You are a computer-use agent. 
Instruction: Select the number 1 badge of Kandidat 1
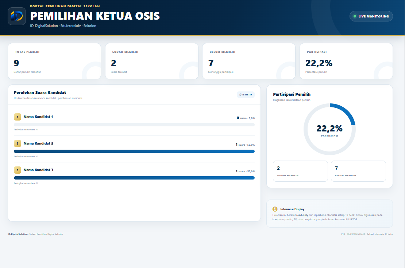tap(17, 117)
